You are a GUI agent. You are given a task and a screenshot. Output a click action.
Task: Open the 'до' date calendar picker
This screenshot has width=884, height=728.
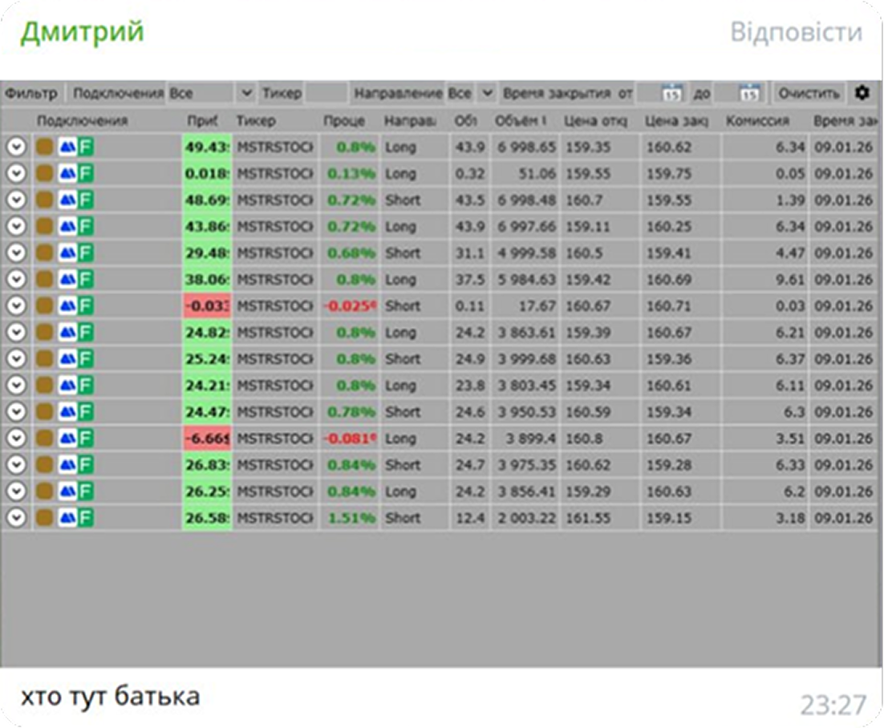[x=749, y=93]
